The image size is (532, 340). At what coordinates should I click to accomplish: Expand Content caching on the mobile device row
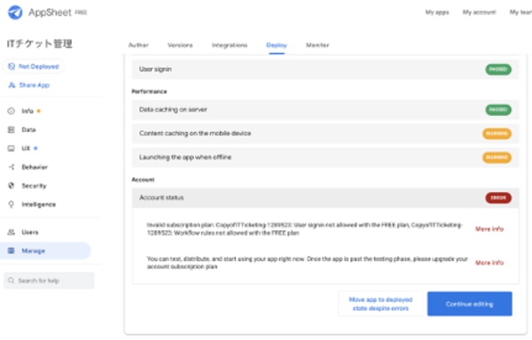[x=325, y=134]
